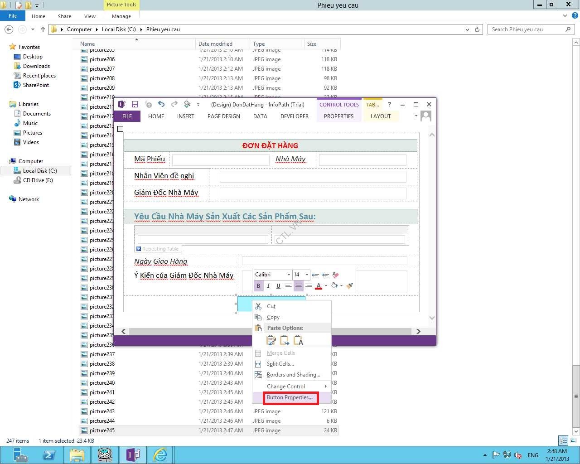Screen dimensions: 580x464
Task: Toggle Italic formatting in mini toolbar
Action: 268,286
